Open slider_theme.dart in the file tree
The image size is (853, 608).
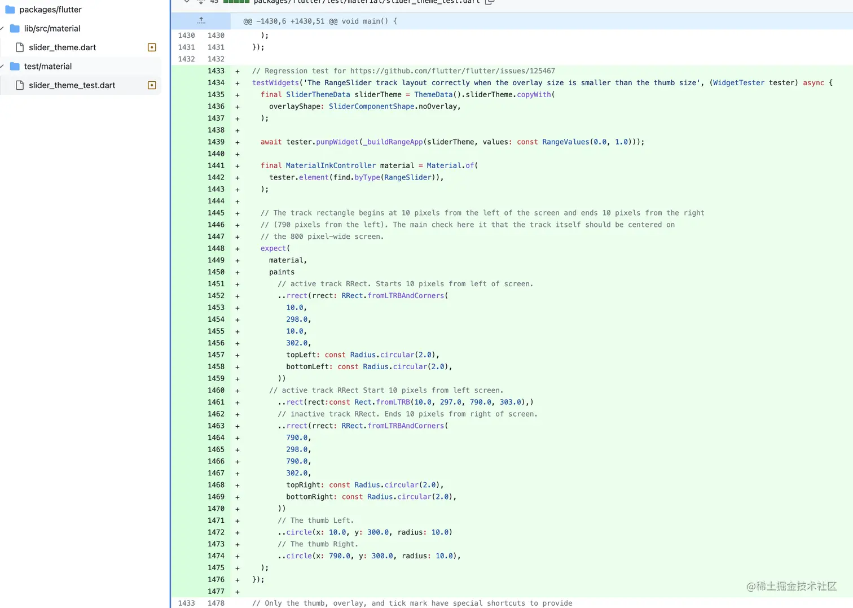click(x=63, y=47)
